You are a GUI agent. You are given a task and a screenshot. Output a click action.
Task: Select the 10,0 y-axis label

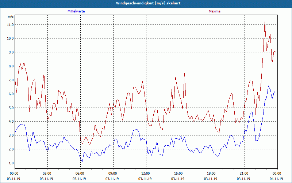pyautogui.click(x=11, y=38)
